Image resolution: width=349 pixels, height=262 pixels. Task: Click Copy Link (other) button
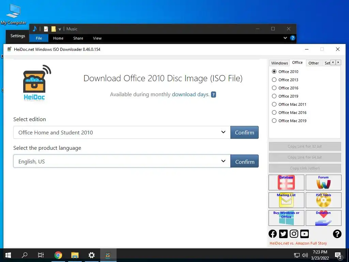(305, 168)
